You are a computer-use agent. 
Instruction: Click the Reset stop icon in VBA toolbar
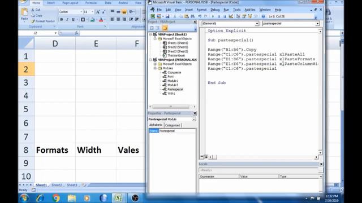225,16
